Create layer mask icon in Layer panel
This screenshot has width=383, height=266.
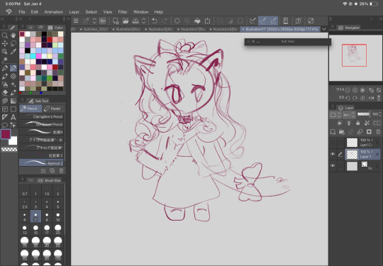369,132
